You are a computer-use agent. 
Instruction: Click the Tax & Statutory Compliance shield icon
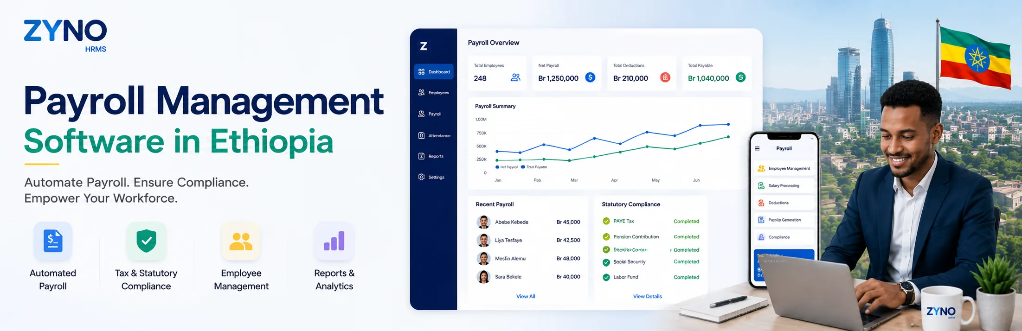click(146, 241)
